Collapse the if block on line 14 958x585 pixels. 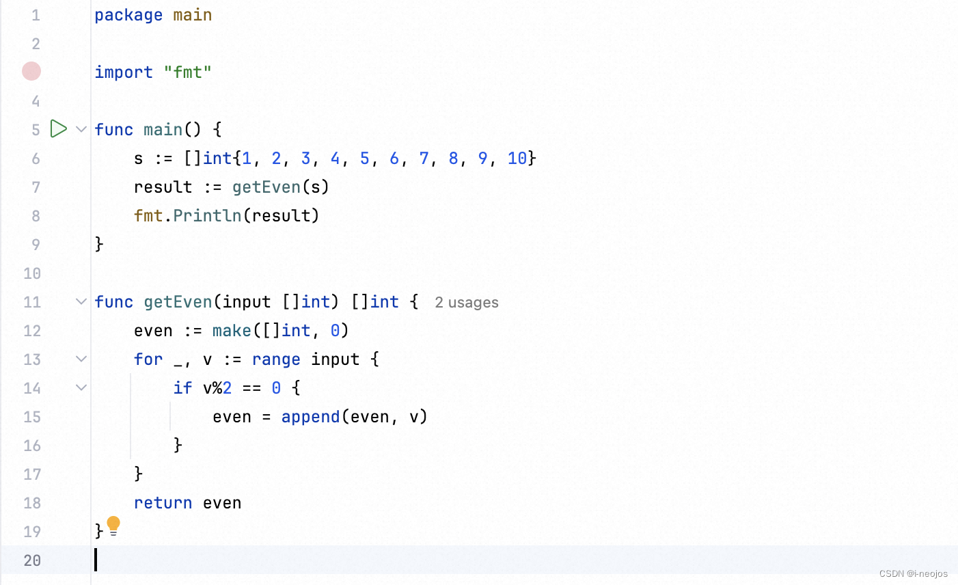[x=81, y=387]
